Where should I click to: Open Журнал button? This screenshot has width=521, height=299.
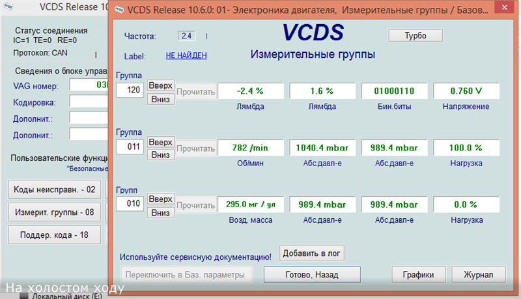click(x=479, y=275)
